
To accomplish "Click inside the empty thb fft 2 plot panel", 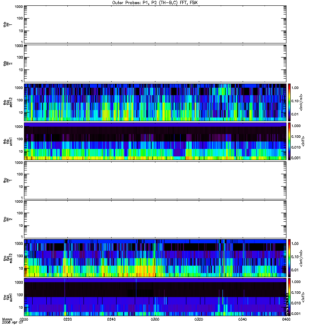I will coord(155,64).
